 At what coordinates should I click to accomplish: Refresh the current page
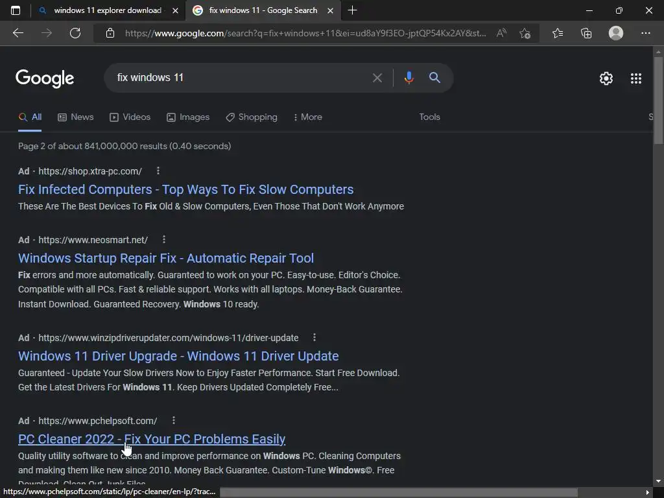coord(75,33)
